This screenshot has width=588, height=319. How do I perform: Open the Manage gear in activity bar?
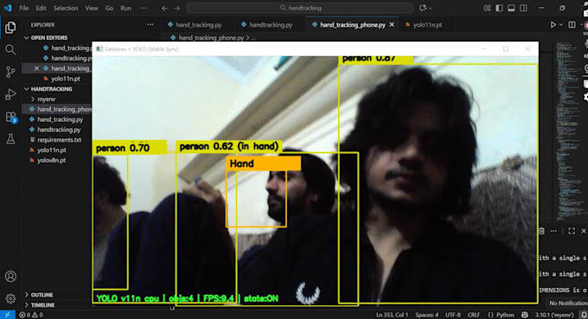pos(10,298)
